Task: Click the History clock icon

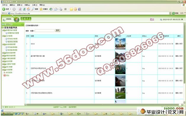Action: pyautogui.click(x=51, y=9)
